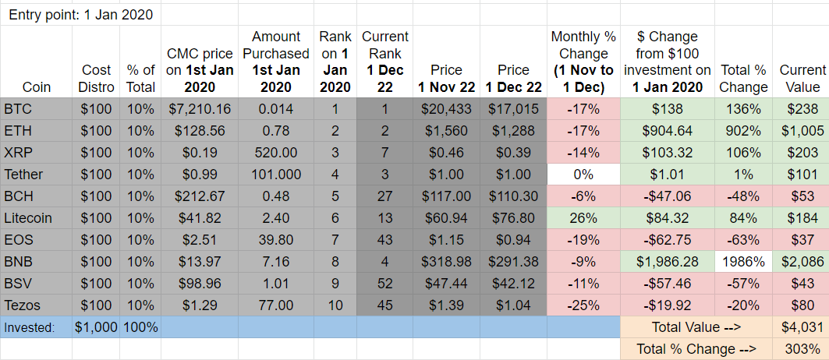
Task: Click the BNB $2,086 current value cell
Action: pyautogui.click(x=800, y=261)
